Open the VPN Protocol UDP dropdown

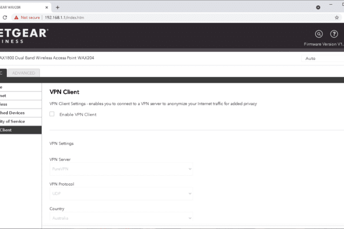point(121,194)
